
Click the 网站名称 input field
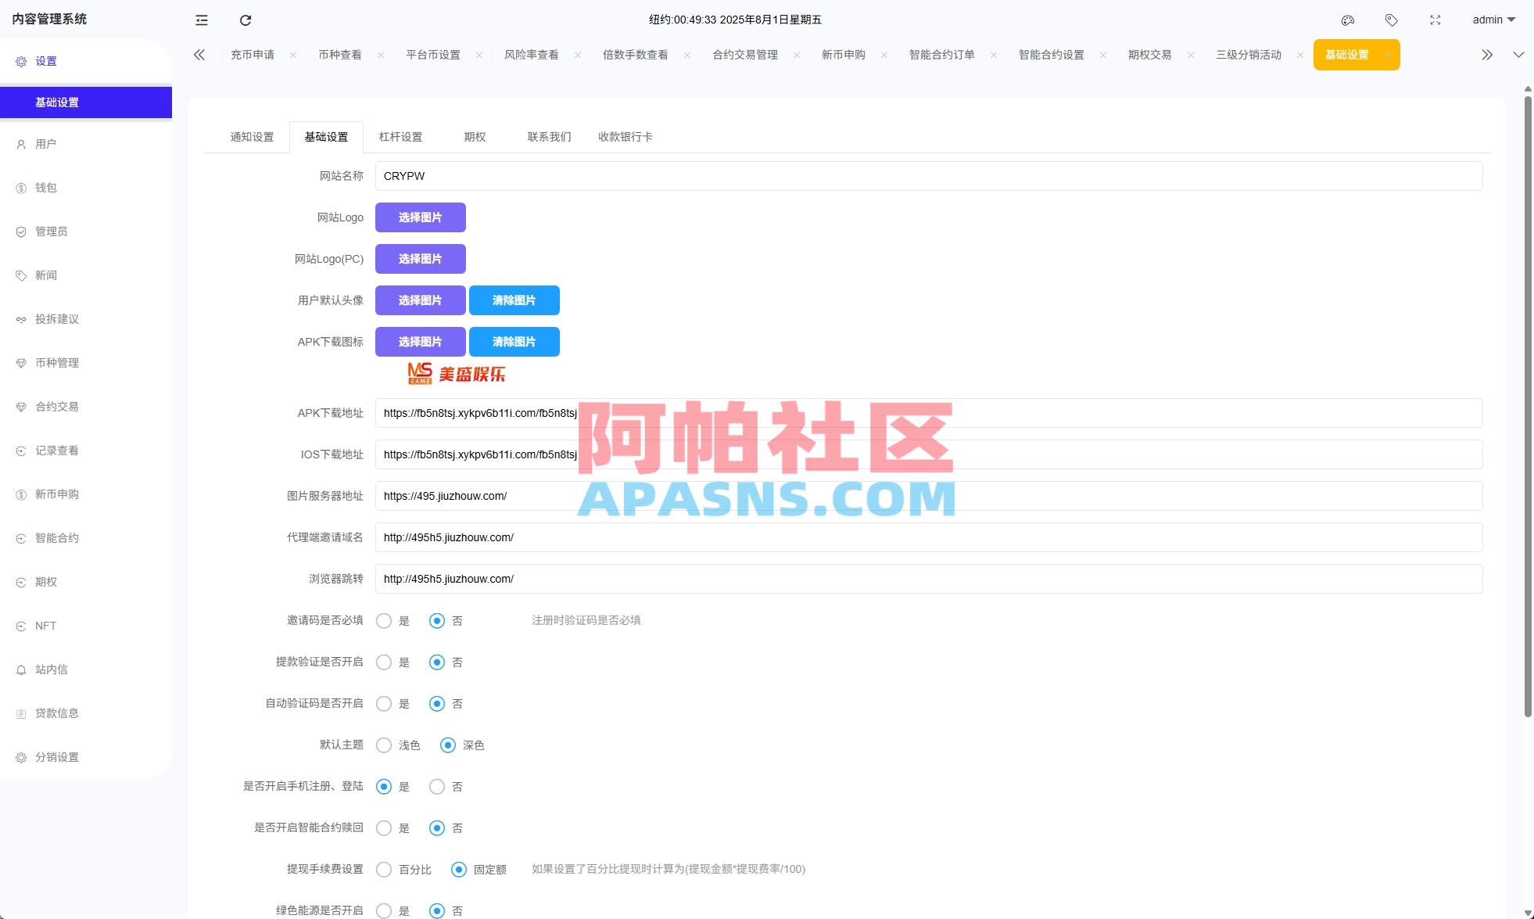[x=929, y=176]
